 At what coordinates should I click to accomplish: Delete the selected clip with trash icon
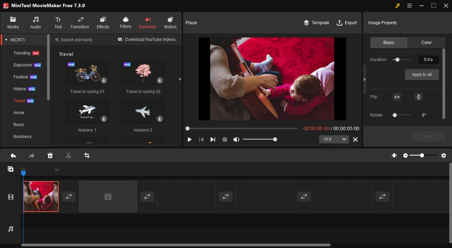click(50, 156)
